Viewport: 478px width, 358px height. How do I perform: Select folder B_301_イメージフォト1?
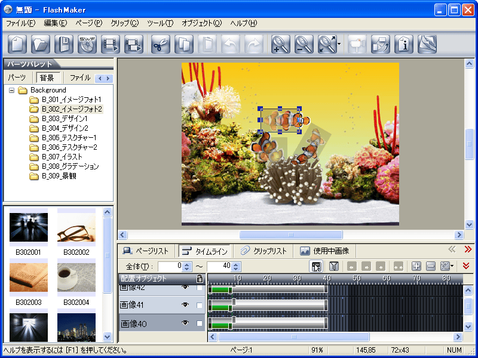pos(71,100)
